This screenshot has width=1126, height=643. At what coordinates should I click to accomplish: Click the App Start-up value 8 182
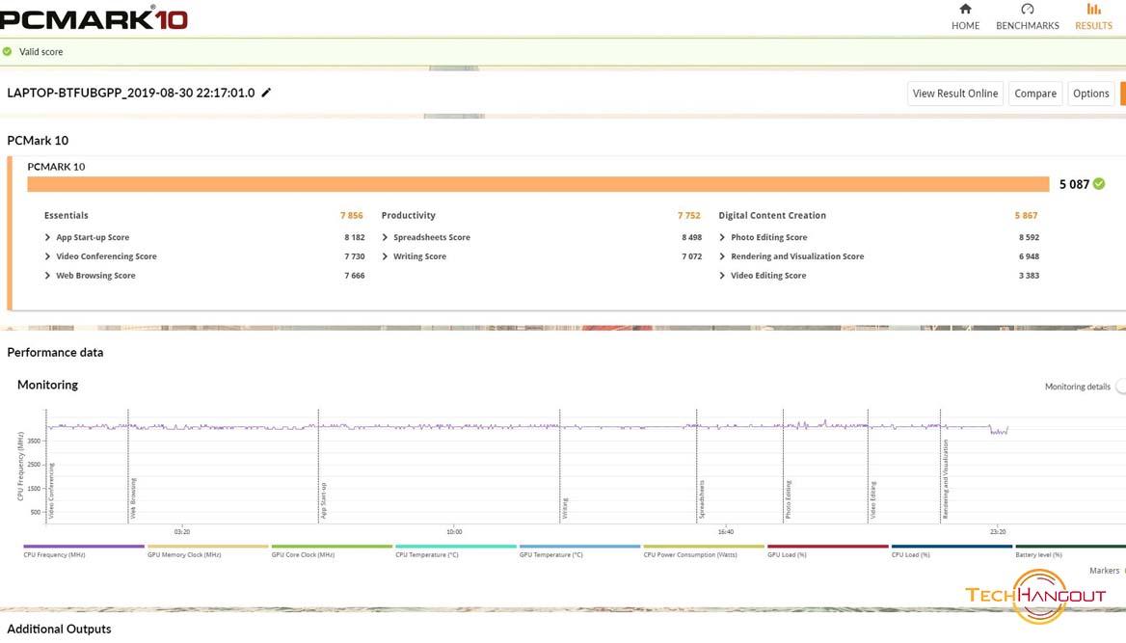[354, 237]
